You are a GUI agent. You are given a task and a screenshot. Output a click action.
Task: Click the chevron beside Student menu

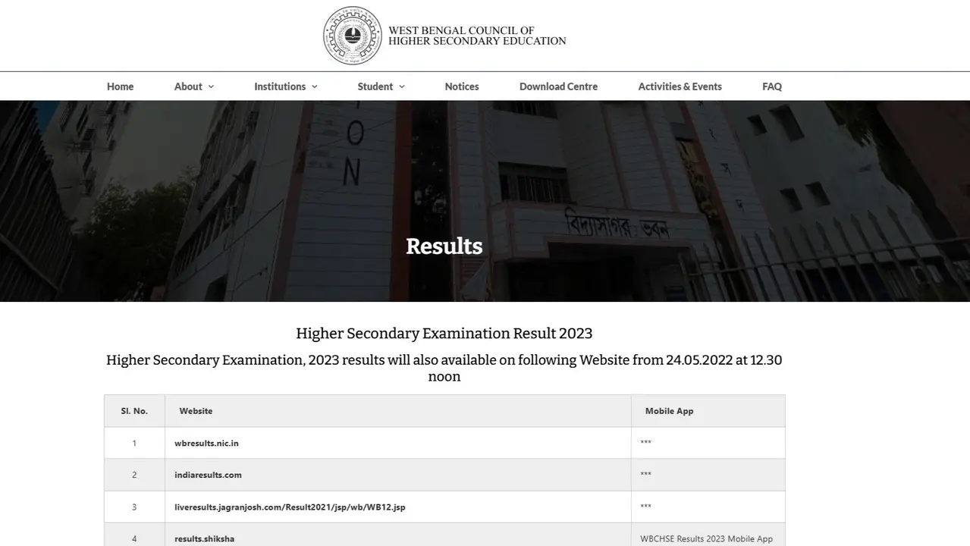[402, 86]
